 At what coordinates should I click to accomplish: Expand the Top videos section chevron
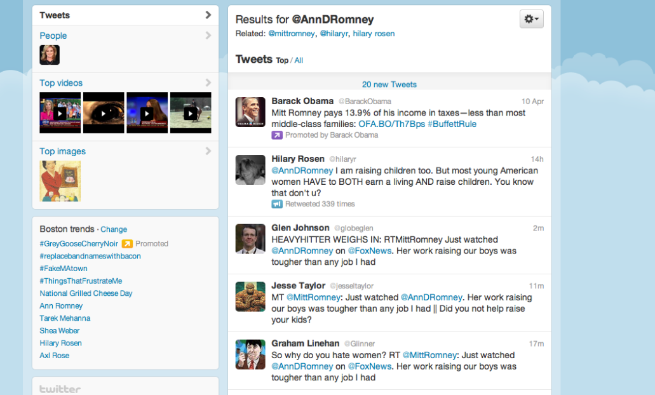[208, 83]
